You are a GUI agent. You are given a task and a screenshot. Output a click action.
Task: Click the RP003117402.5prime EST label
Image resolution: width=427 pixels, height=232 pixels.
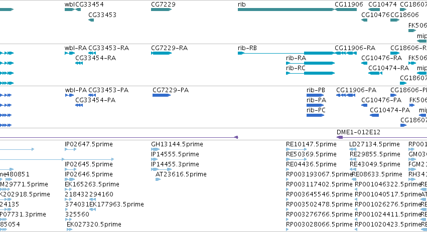point(319,184)
